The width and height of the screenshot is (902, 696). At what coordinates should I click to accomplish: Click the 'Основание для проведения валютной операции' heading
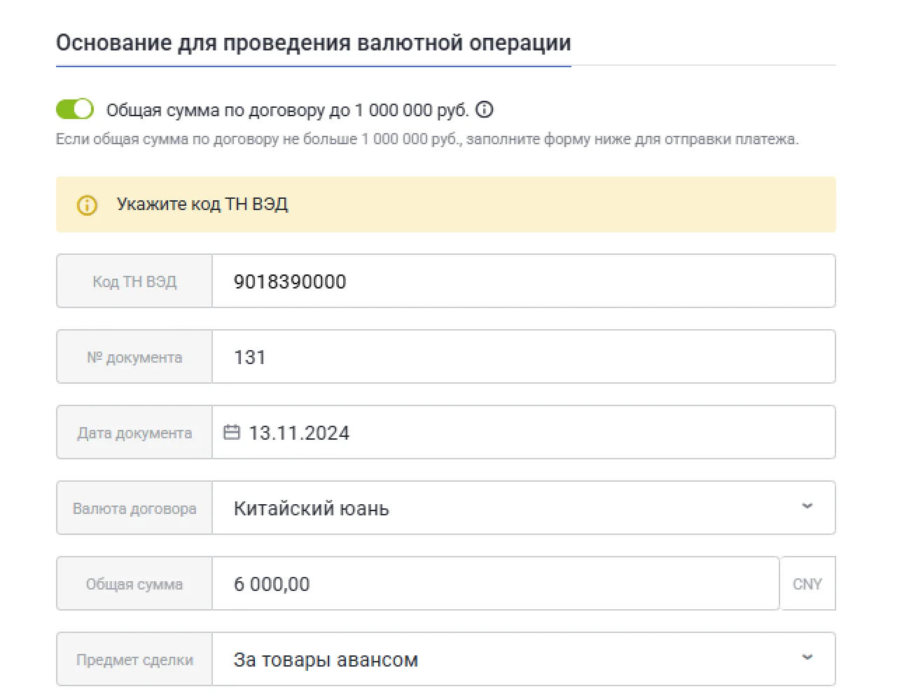(313, 43)
